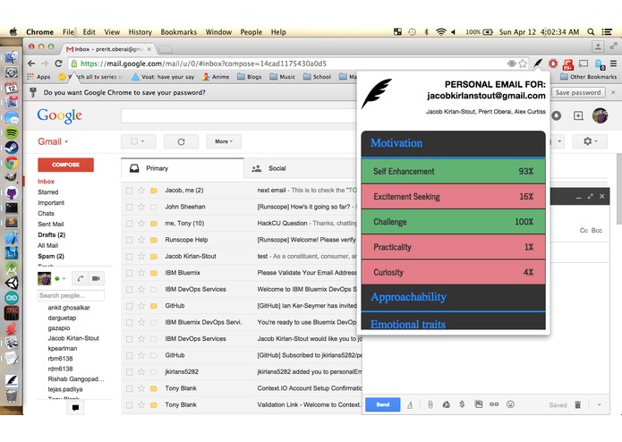
Task: Click the Google share plus icon
Action: tap(578, 115)
